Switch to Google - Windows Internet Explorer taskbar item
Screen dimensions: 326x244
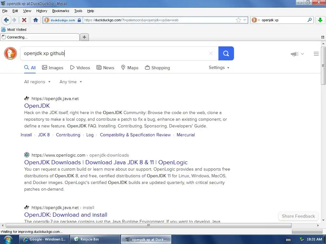pos(44,239)
